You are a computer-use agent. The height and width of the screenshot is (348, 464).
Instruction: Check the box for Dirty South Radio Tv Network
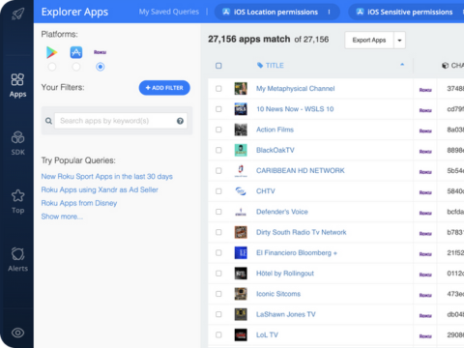[218, 232]
